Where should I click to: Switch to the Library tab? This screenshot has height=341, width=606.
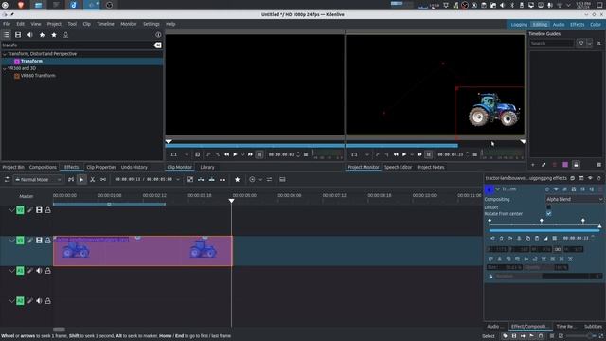(207, 167)
